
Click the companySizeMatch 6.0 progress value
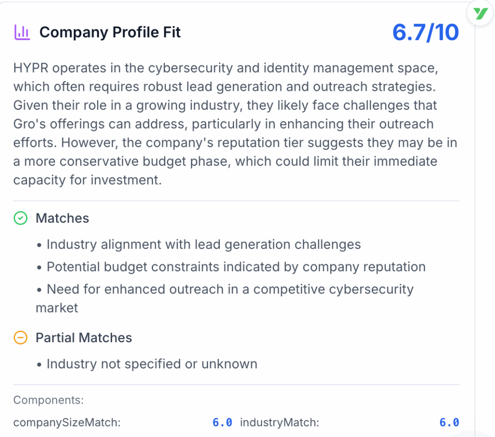click(222, 422)
